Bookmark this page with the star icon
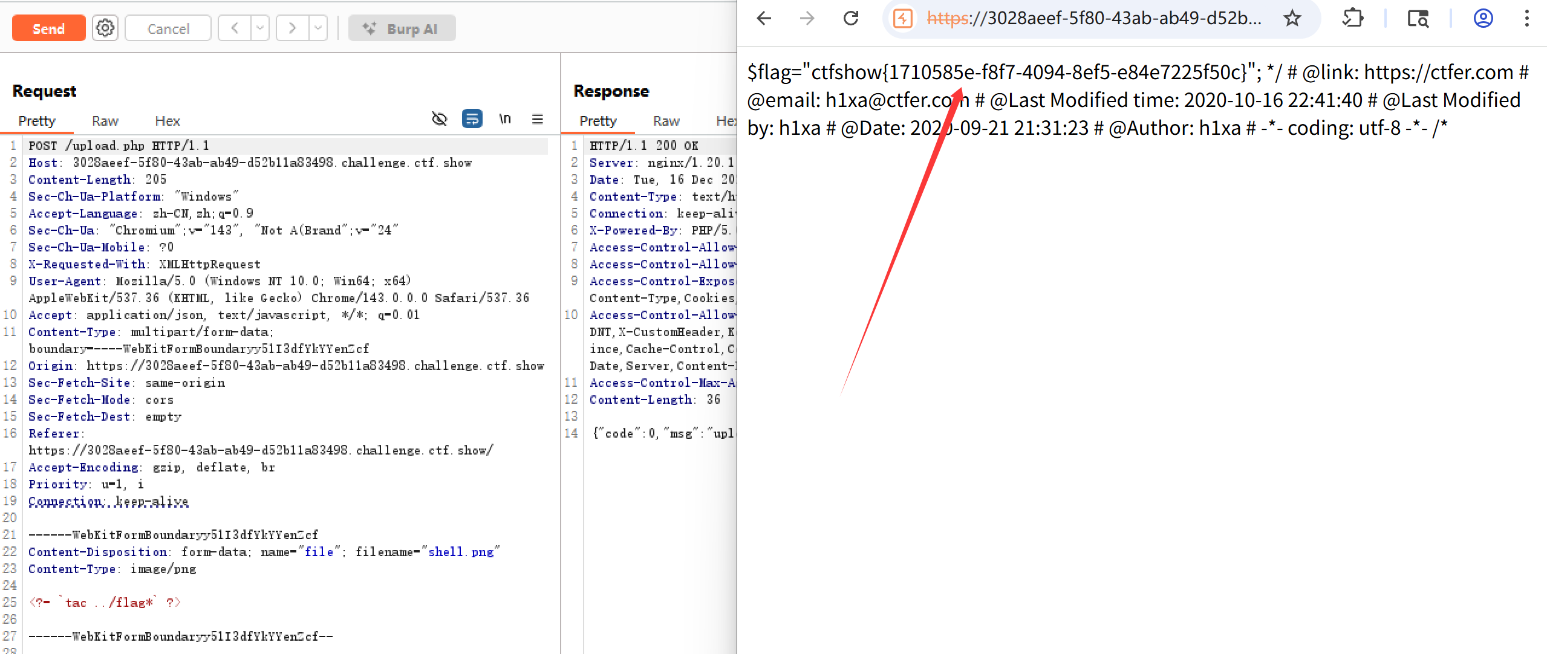 (1292, 18)
